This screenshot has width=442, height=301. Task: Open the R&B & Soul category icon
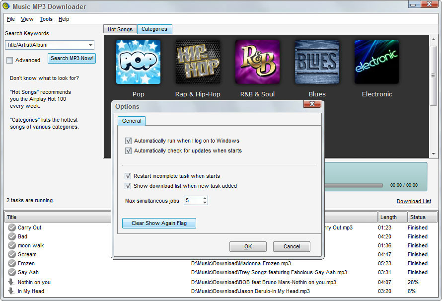[x=257, y=62]
